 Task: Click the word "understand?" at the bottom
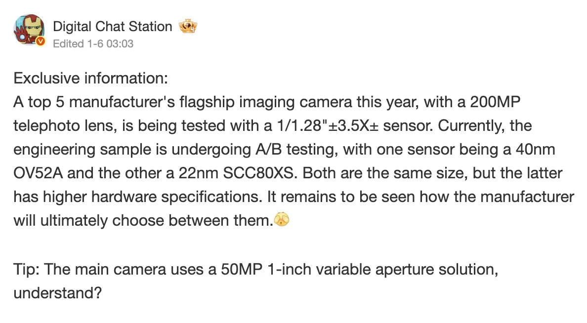(x=58, y=292)
